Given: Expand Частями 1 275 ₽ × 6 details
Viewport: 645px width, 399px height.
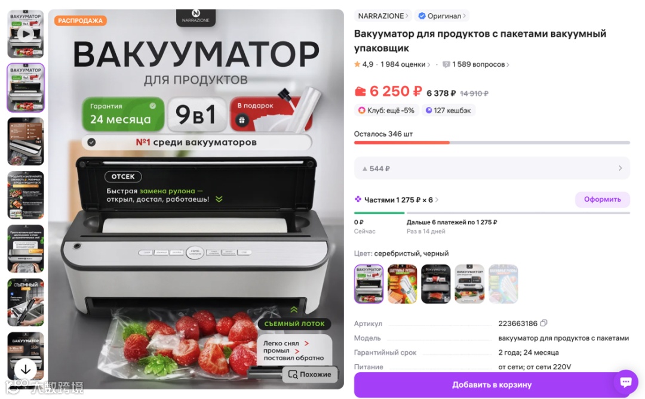Looking at the screenshot, I should click(x=397, y=200).
